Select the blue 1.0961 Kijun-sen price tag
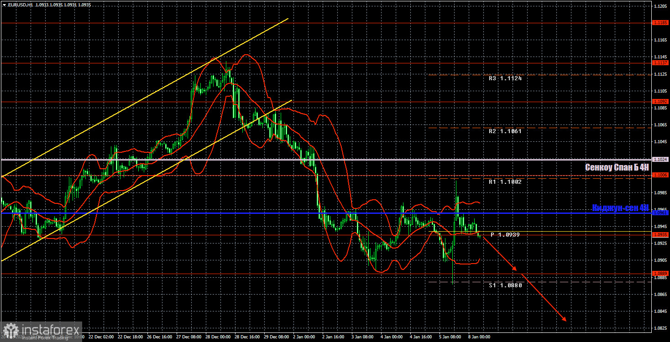Screen dimensions: 670x342 pyautogui.click(x=660, y=213)
